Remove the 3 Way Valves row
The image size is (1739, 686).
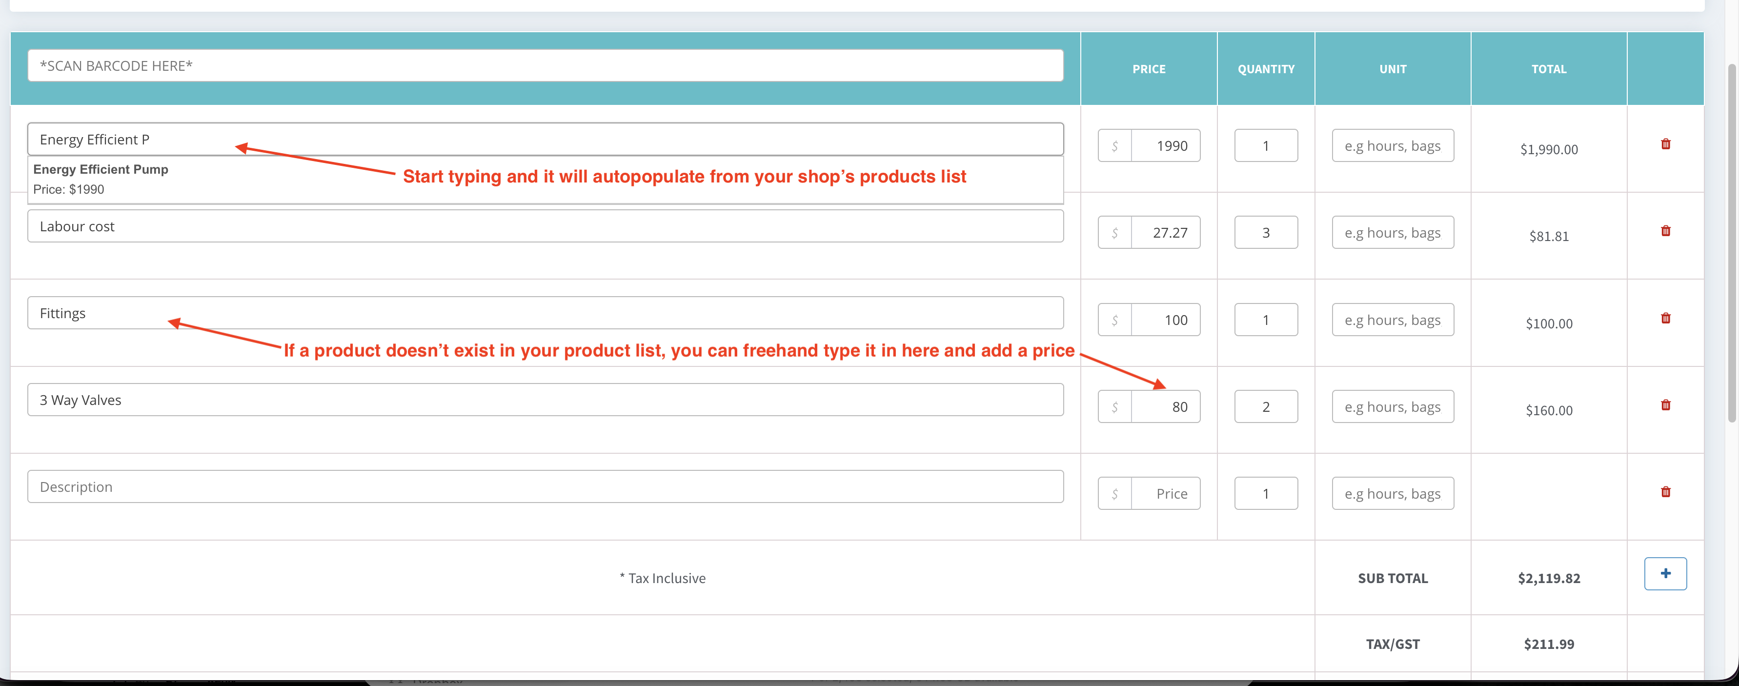(1665, 405)
